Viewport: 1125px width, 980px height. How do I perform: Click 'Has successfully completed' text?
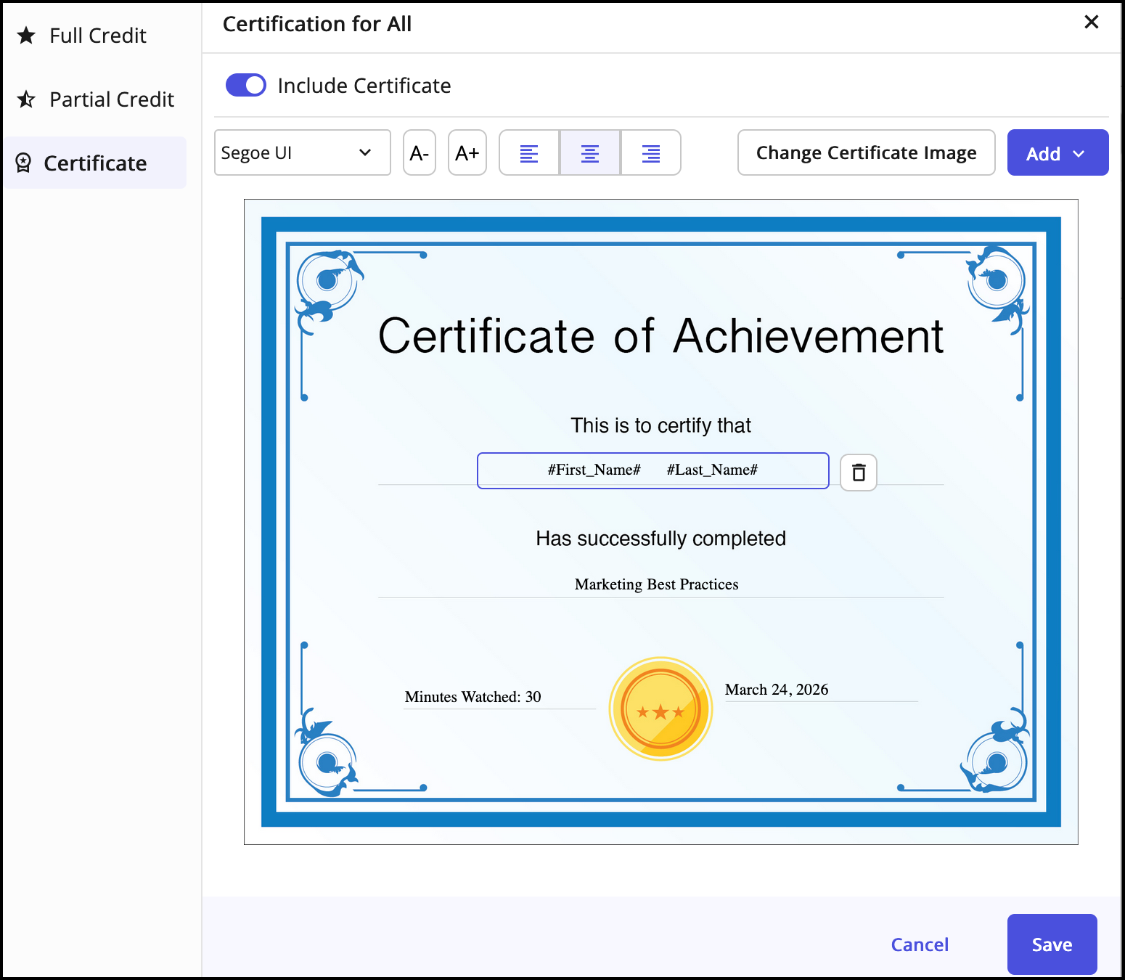tap(660, 539)
